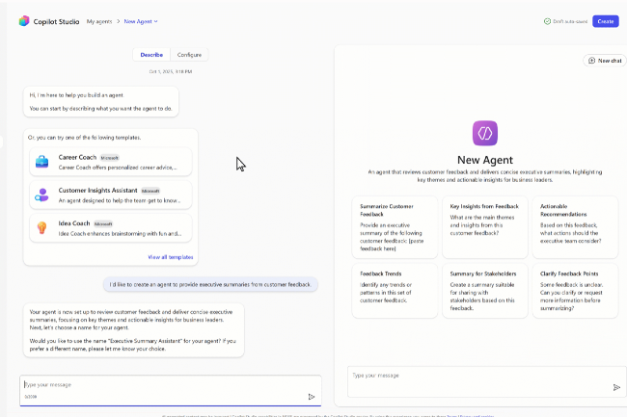Image resolution: width=627 pixels, height=417 pixels.
Task: Start a New chat in test pane
Action: click(x=604, y=60)
